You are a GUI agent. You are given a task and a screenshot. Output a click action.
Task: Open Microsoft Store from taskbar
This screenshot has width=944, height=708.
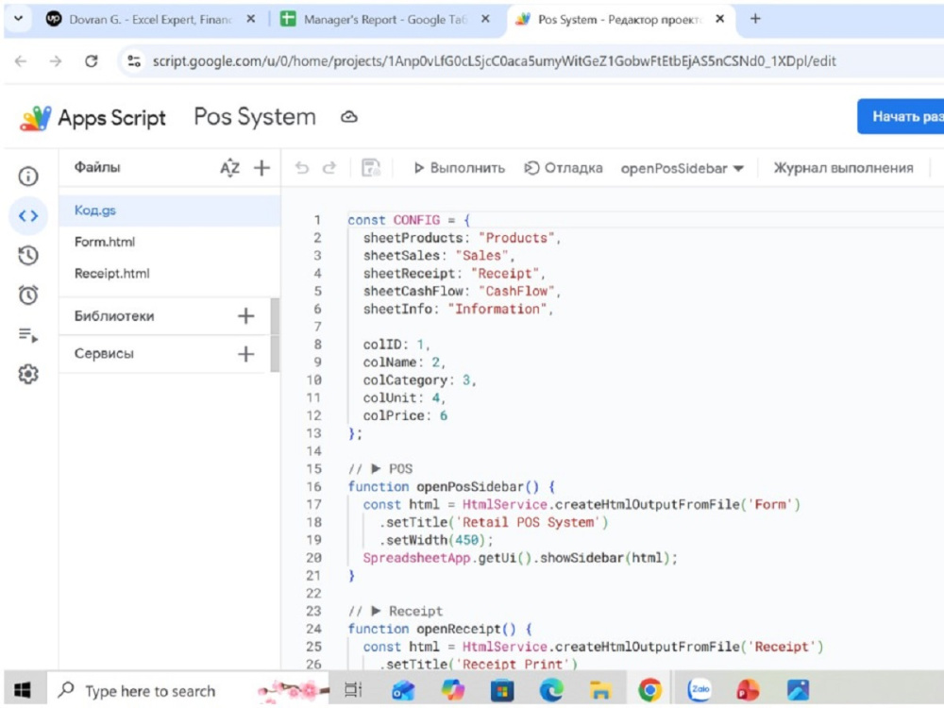coord(501,690)
